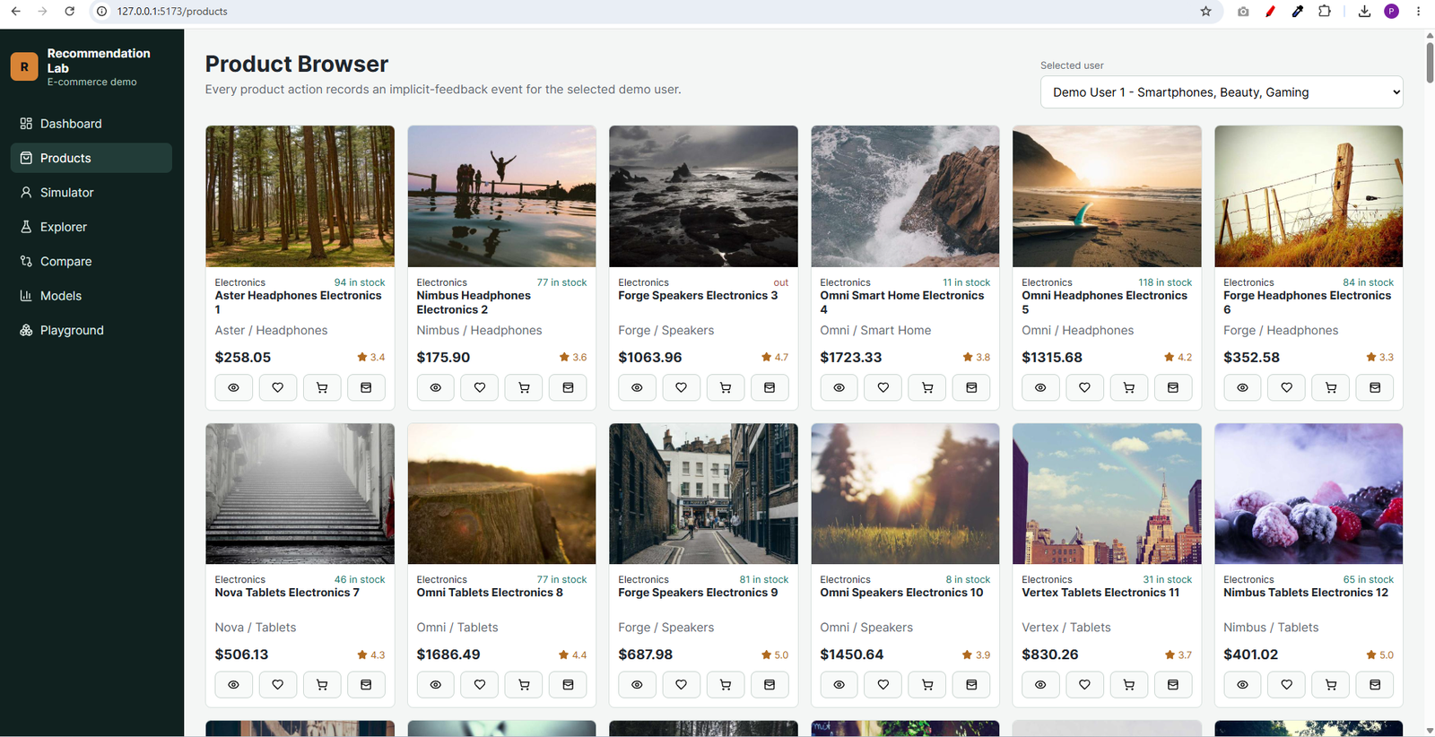Click package icon on Omni Smart Home Electronics 4
The width and height of the screenshot is (1435, 737).
coord(971,387)
